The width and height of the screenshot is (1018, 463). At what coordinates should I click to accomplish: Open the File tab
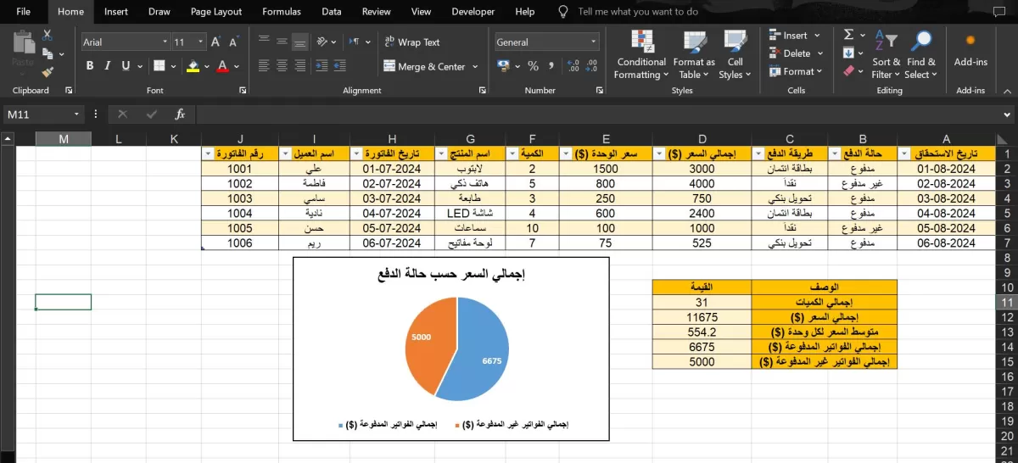(24, 12)
